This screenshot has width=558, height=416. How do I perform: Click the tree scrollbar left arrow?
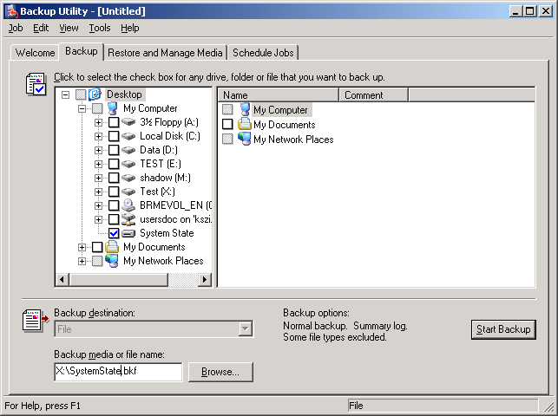(x=62, y=279)
